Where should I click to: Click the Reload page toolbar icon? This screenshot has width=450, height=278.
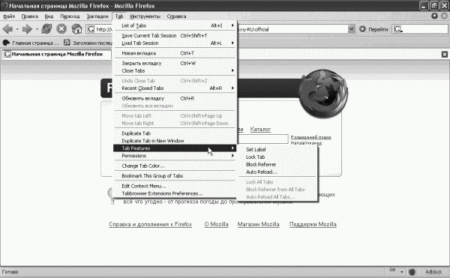coord(46,29)
